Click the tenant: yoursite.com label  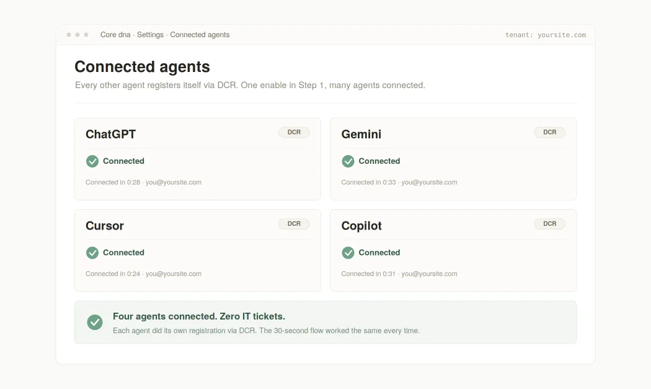click(x=546, y=35)
